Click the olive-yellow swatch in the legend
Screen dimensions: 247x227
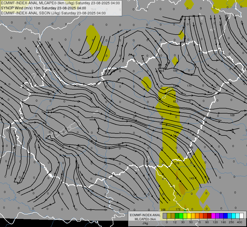click(169, 216)
